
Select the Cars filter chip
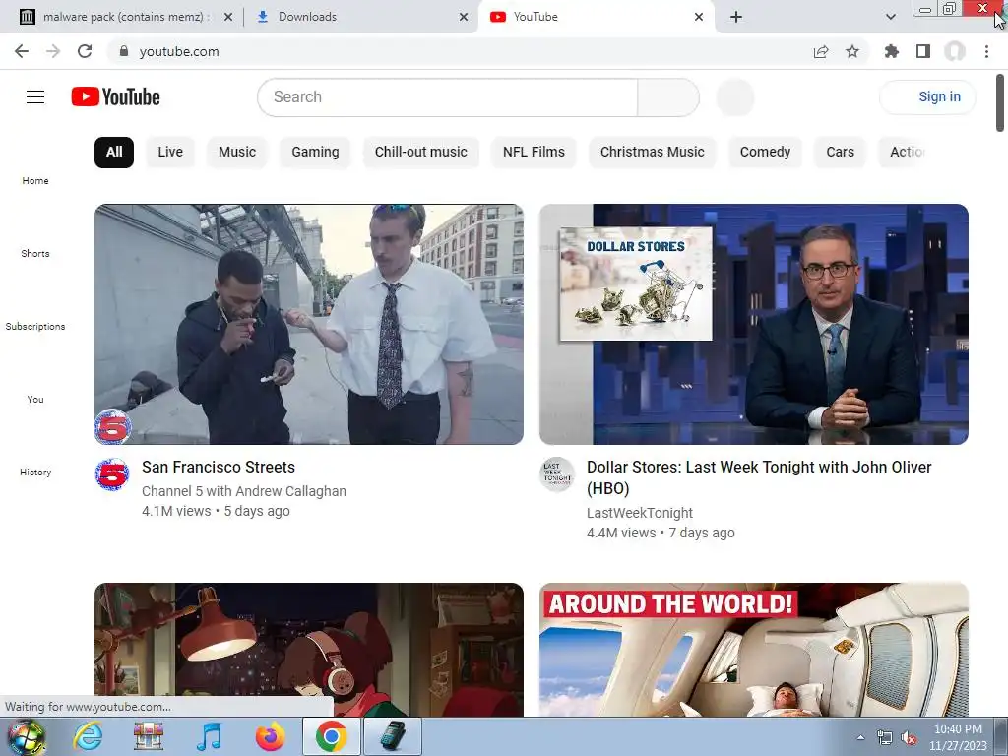(x=841, y=153)
